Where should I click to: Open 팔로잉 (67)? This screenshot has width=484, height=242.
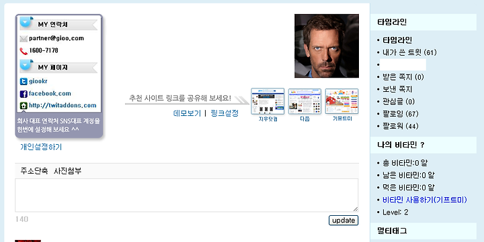pos(401,114)
